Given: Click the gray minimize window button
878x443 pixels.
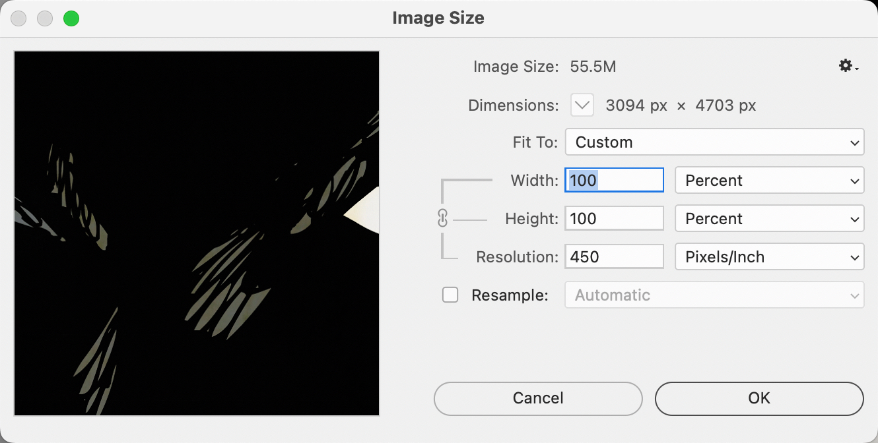Looking at the screenshot, I should click(45, 18).
